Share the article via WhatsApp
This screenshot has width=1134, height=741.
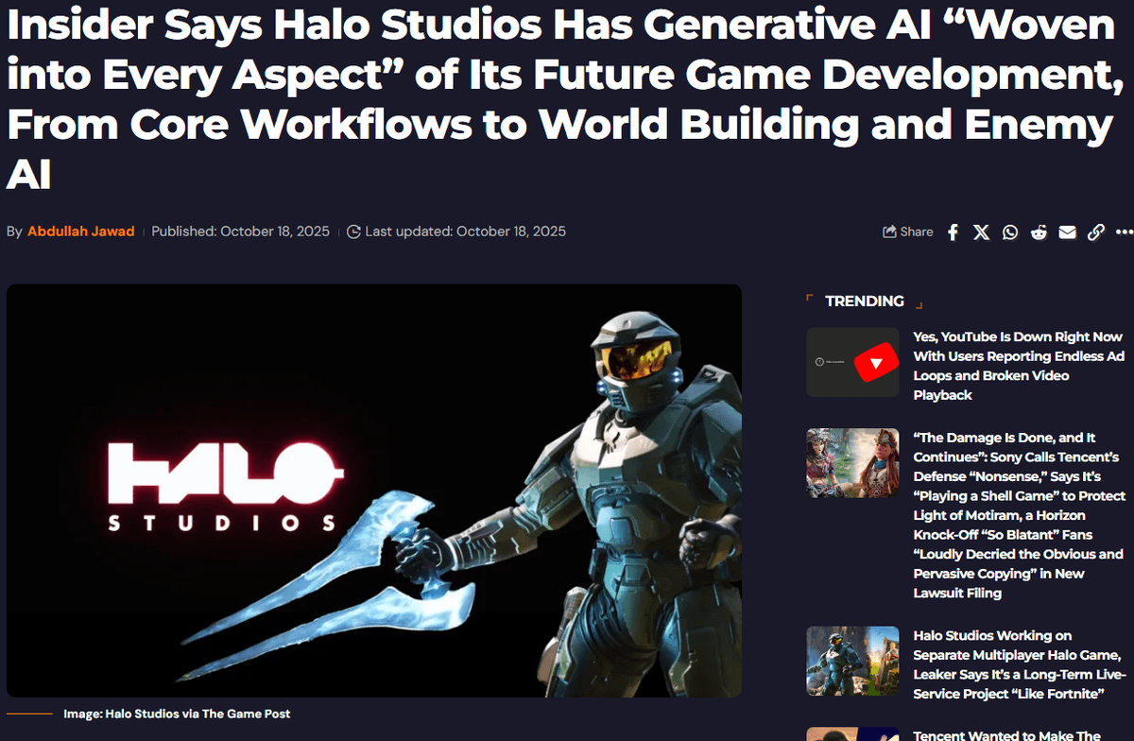[1010, 233]
